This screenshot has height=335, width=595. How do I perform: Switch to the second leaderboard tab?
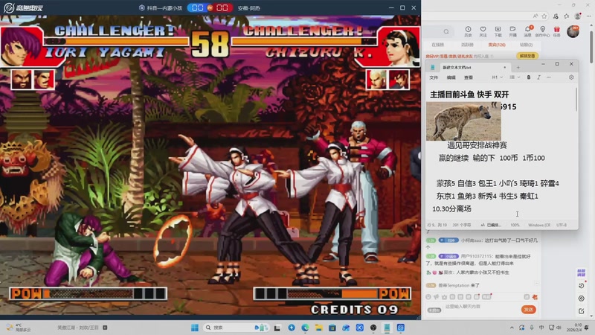point(467,45)
